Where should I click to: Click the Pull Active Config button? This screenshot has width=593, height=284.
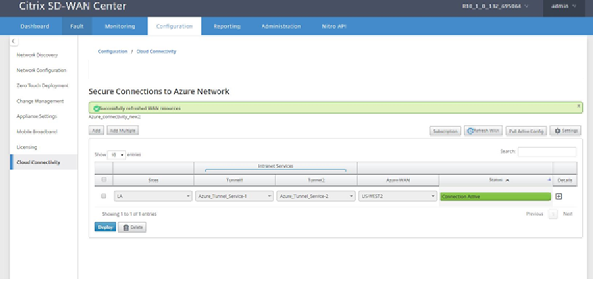[x=526, y=131]
